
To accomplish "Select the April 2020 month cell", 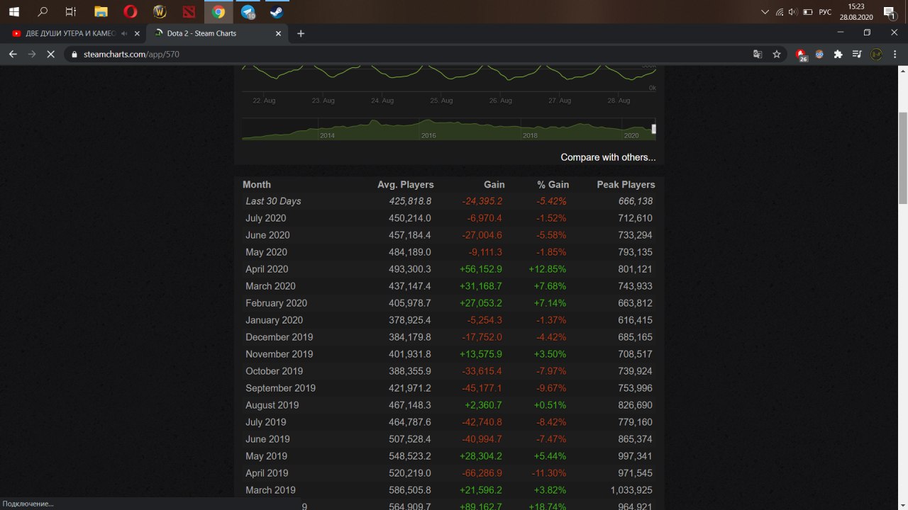I will click(267, 269).
